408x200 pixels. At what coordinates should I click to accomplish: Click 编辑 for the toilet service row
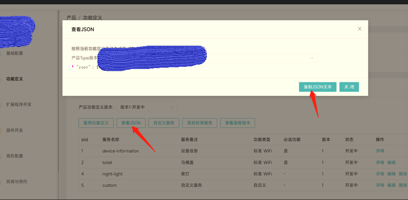(391, 162)
